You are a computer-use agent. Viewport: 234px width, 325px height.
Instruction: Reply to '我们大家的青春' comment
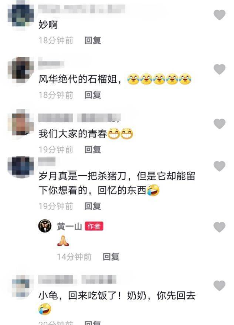pyautogui.click(x=93, y=149)
